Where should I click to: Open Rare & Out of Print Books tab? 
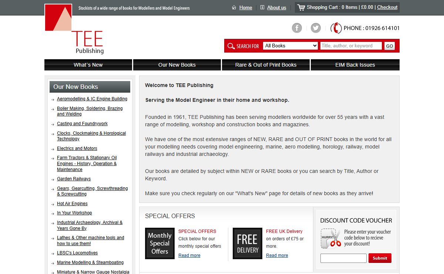pyautogui.click(x=266, y=65)
